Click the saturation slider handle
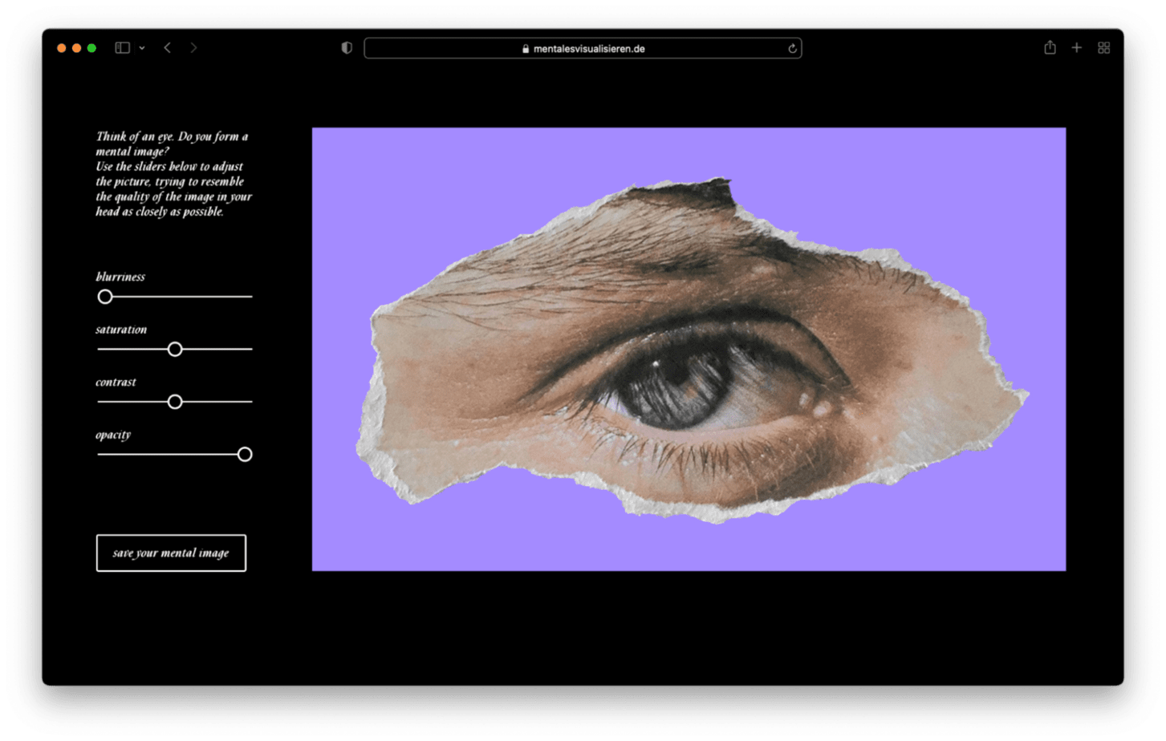Viewport: 1166px width, 741px height. 175,350
